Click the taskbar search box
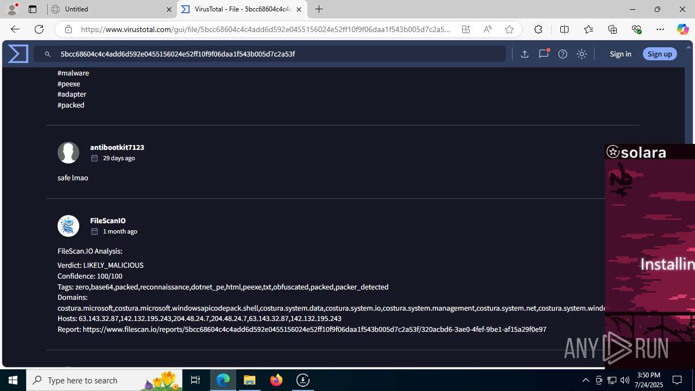Image resolution: width=695 pixels, height=391 pixels. coord(104,380)
